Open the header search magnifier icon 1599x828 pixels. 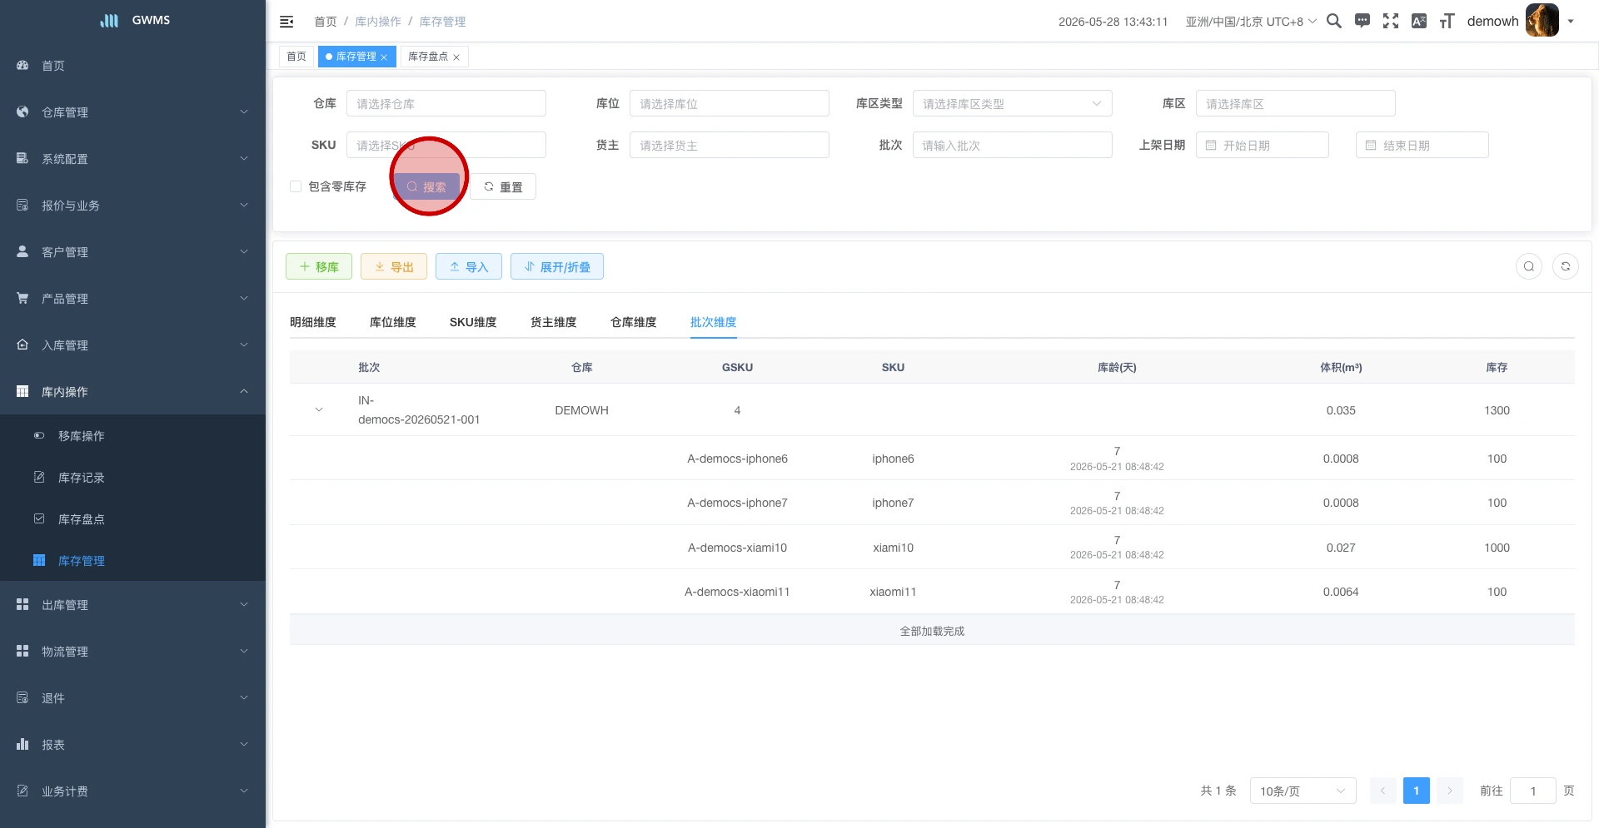click(x=1334, y=21)
